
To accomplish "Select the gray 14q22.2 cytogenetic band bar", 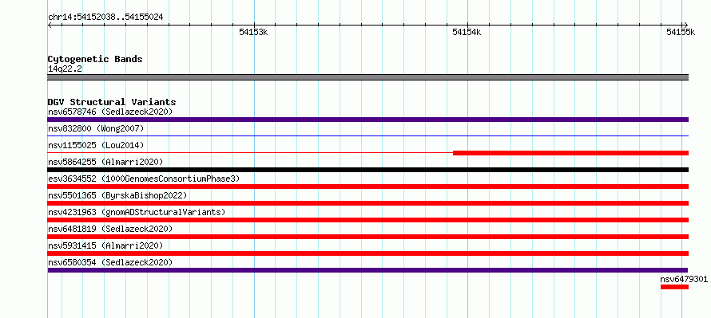I will tap(368, 77).
